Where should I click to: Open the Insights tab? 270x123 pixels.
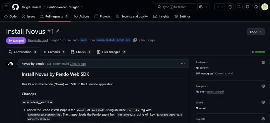point(161,16)
